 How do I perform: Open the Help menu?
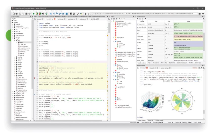pos(61,11)
